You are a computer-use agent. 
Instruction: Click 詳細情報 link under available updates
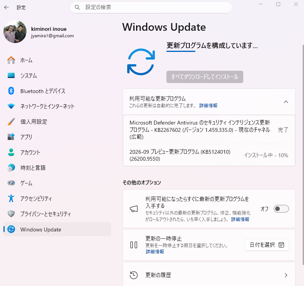208,105
